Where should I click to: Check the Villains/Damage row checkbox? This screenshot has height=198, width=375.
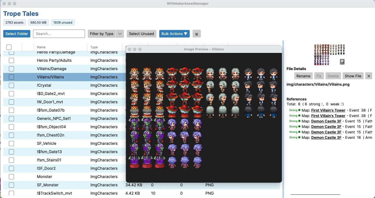(x=11, y=69)
